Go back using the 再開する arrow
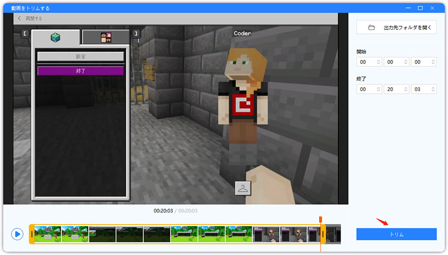 point(19,18)
